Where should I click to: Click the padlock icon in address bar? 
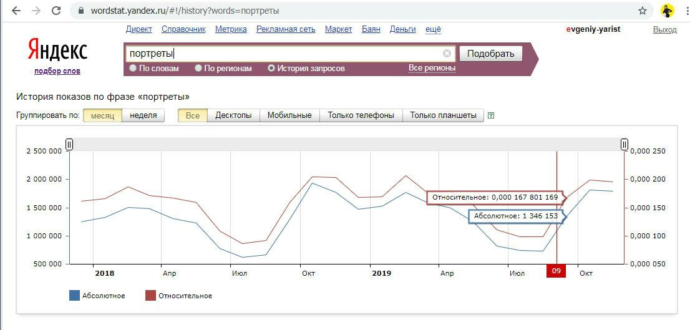click(80, 11)
